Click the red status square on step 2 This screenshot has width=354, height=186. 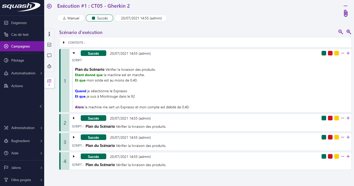(x=330, y=118)
